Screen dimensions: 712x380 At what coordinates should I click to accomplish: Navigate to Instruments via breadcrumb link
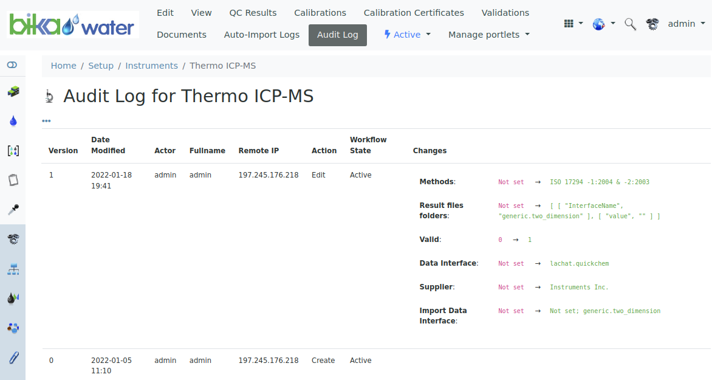[151, 65]
